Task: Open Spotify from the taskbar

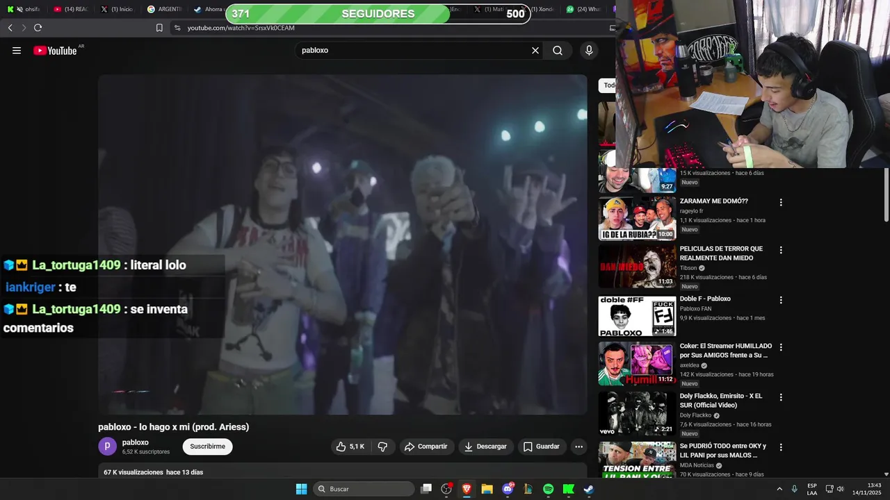Action: pos(548,489)
